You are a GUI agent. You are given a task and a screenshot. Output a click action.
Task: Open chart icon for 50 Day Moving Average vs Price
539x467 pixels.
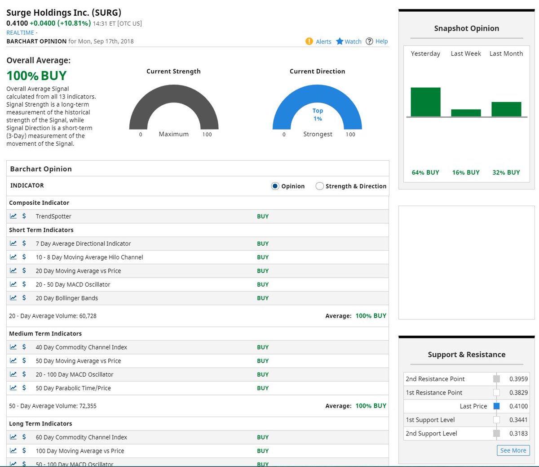tap(13, 360)
